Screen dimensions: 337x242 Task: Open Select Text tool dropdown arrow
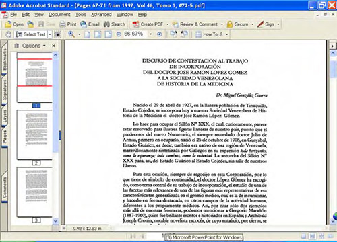click(x=50, y=34)
